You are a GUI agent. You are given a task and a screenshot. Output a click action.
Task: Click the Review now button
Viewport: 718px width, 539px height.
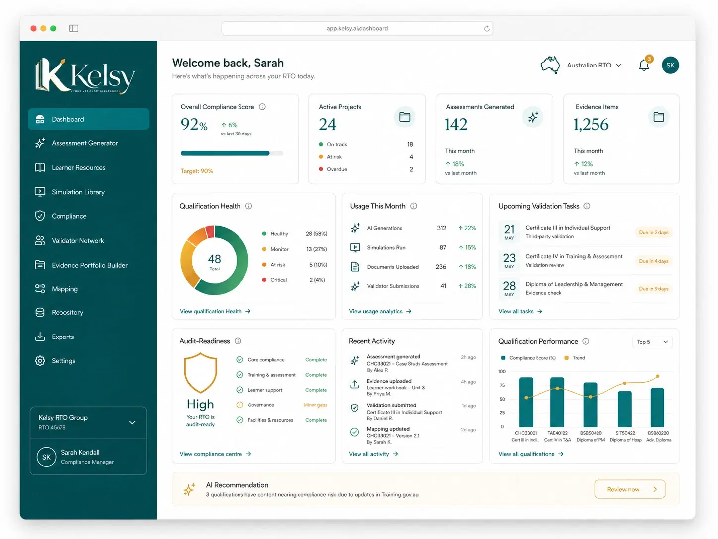click(x=630, y=489)
